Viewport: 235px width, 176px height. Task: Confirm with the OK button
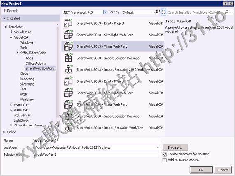click(201, 170)
